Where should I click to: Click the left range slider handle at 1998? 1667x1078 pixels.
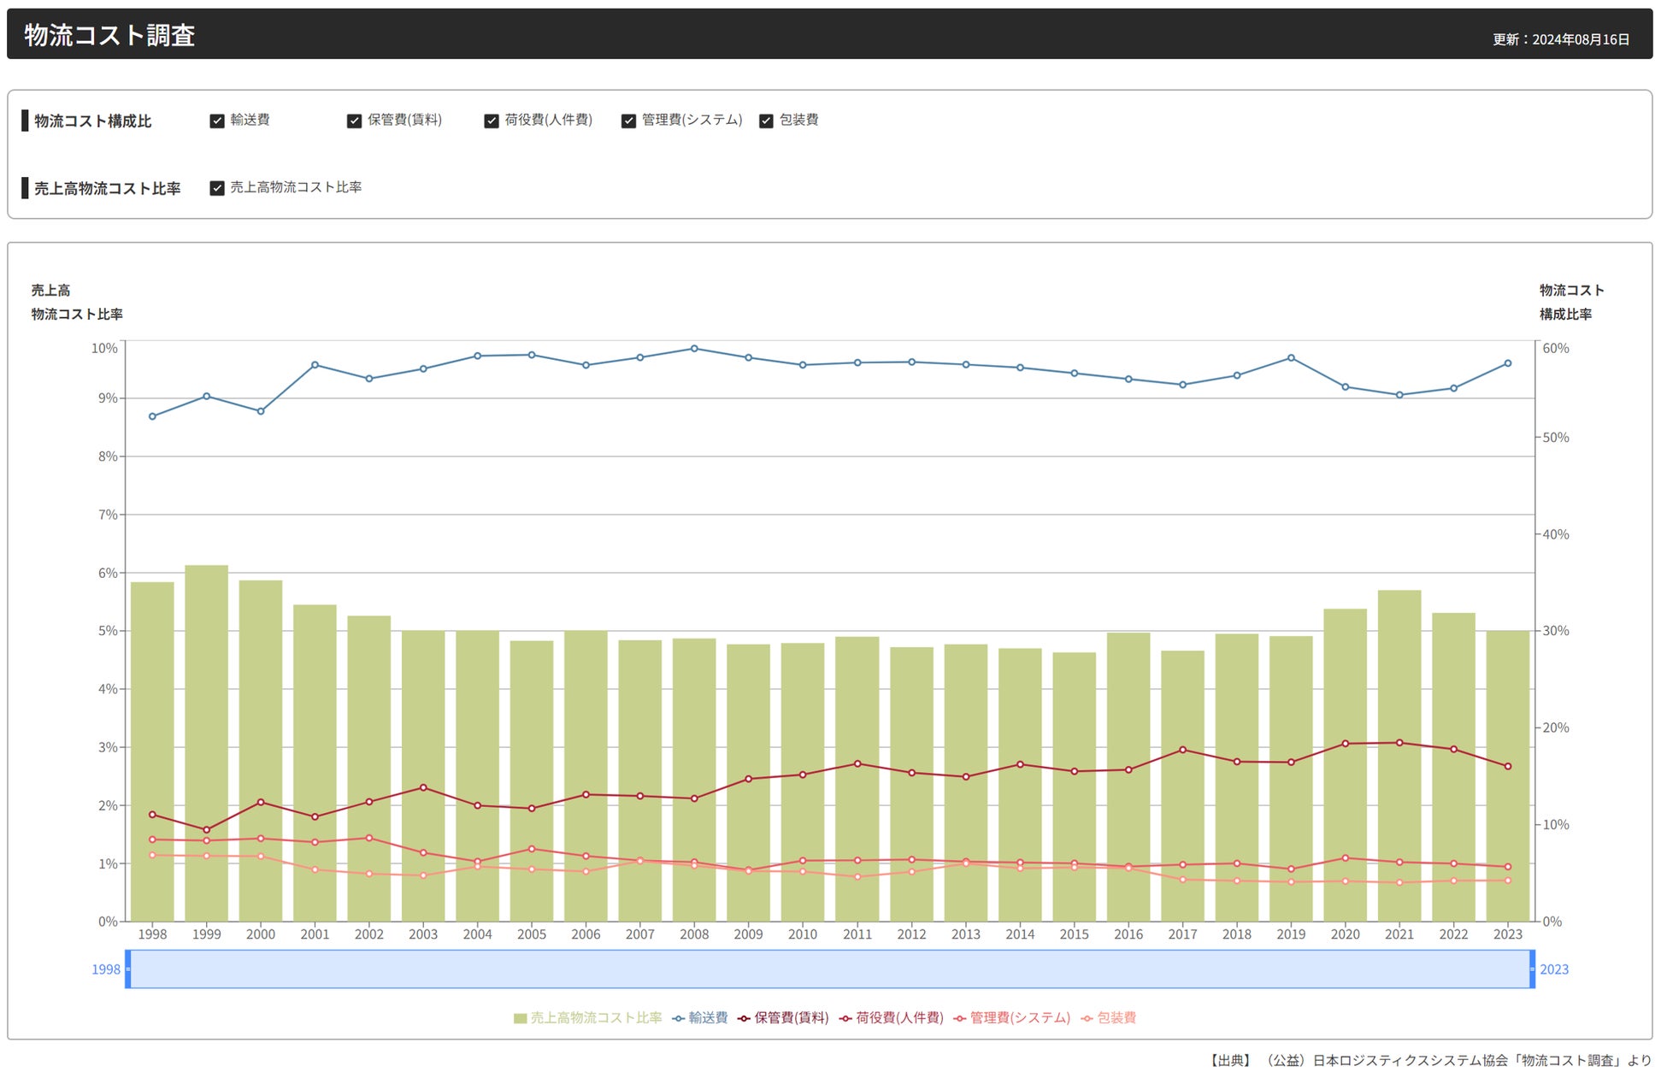pos(128,969)
